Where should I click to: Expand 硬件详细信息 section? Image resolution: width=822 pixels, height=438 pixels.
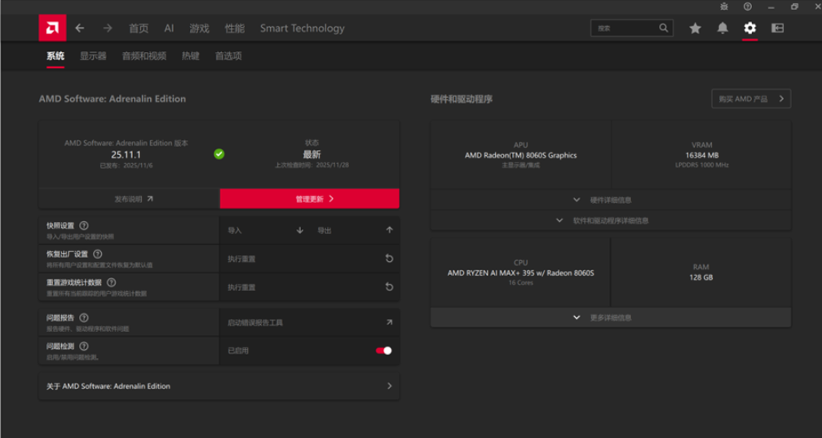click(x=611, y=200)
